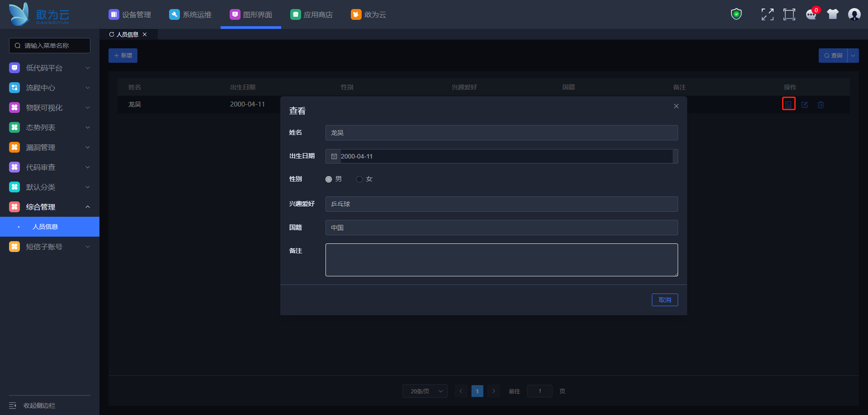
Task: Select the 女 radio button
Action: 359,179
